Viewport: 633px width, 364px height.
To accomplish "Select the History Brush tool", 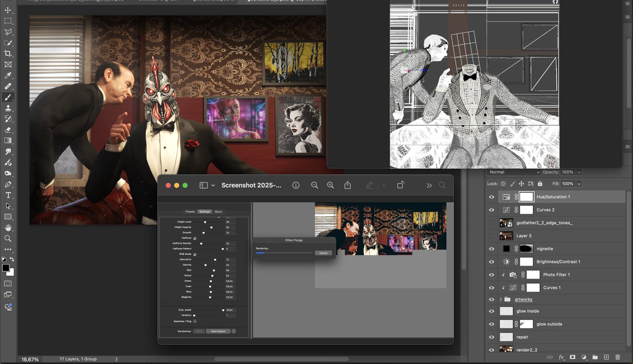I will (8, 119).
